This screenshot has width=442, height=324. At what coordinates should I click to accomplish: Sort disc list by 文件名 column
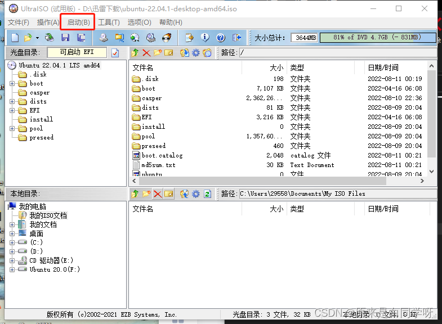[186, 67]
